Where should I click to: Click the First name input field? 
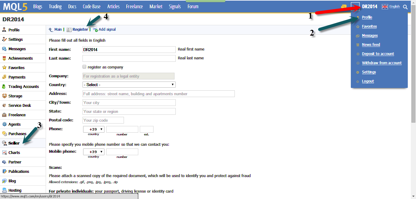click(129, 50)
